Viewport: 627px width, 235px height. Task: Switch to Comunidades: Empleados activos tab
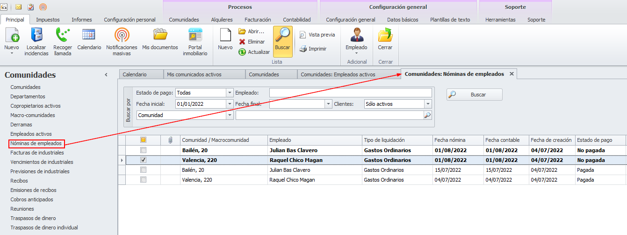point(338,74)
